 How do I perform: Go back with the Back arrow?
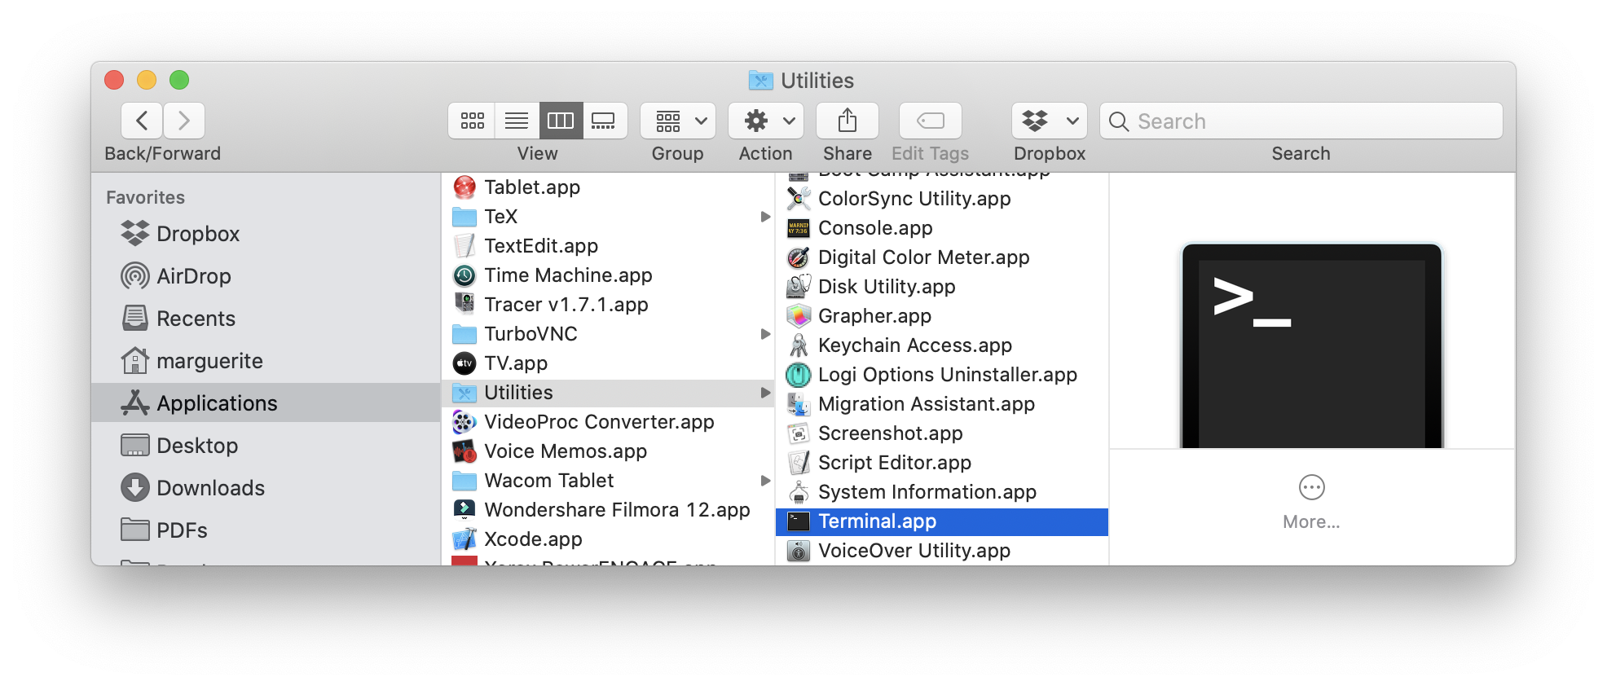(x=142, y=121)
